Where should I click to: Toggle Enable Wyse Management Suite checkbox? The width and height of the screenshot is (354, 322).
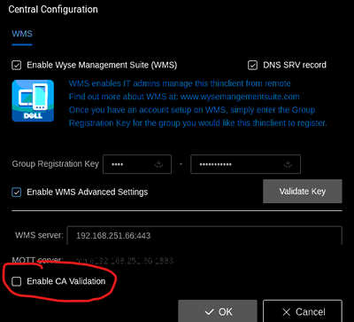(16, 65)
